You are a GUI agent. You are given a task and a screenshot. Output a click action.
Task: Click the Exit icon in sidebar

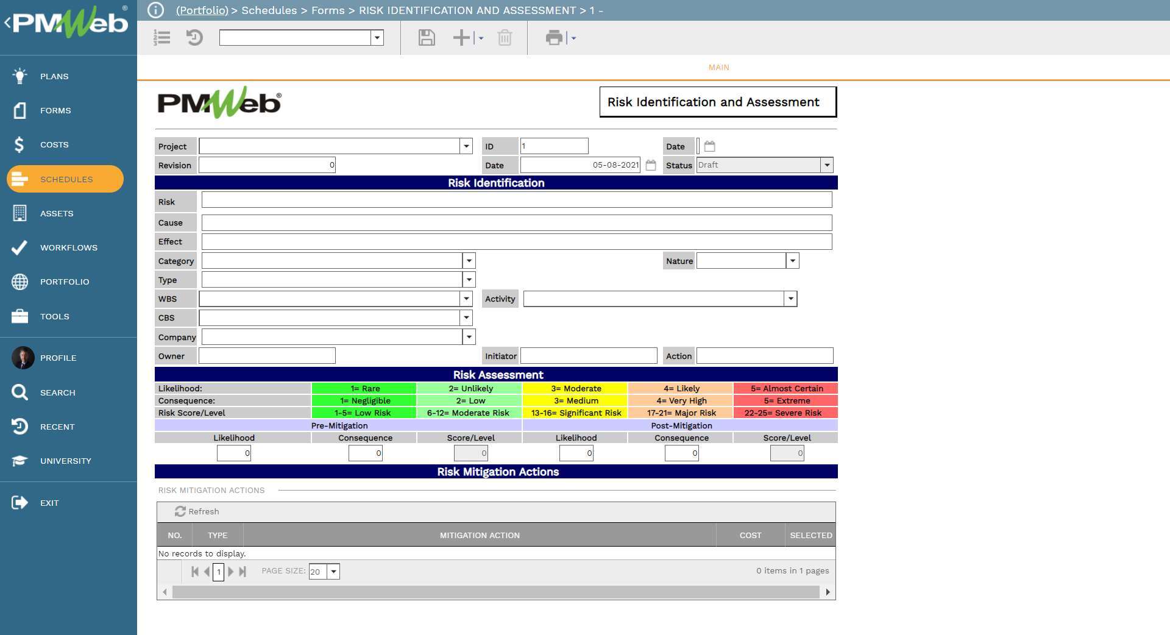pyautogui.click(x=19, y=503)
